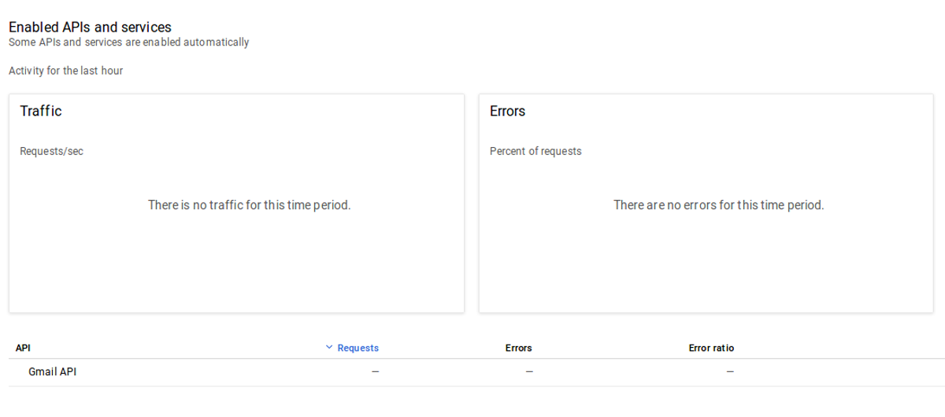Select the Percent of requests label

click(535, 151)
